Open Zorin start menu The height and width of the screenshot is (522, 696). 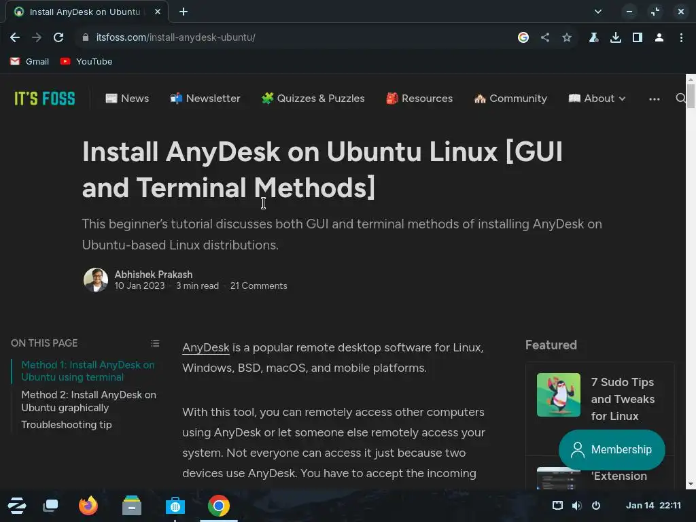[x=17, y=506]
